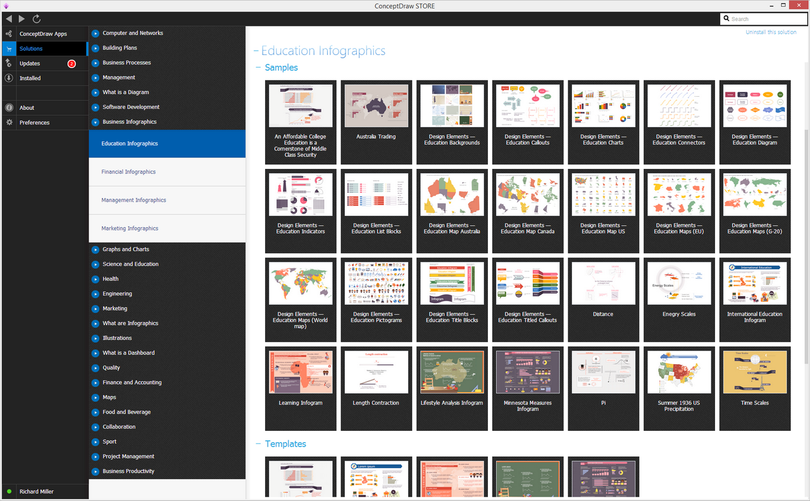This screenshot has width=810, height=501.
Task: Click the ConceptDraw logo in the title bar
Action: click(x=6, y=6)
